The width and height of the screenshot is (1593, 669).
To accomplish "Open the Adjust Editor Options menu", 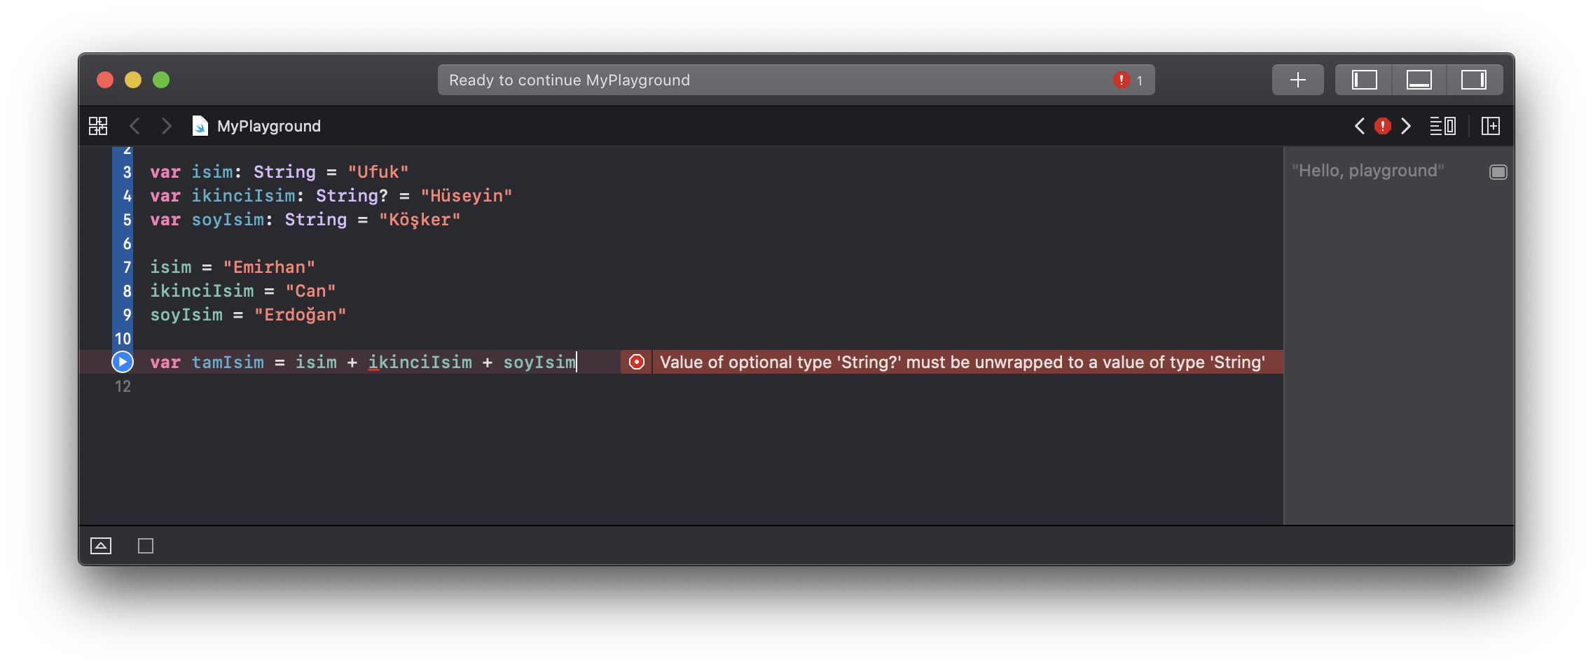I will tap(1442, 126).
